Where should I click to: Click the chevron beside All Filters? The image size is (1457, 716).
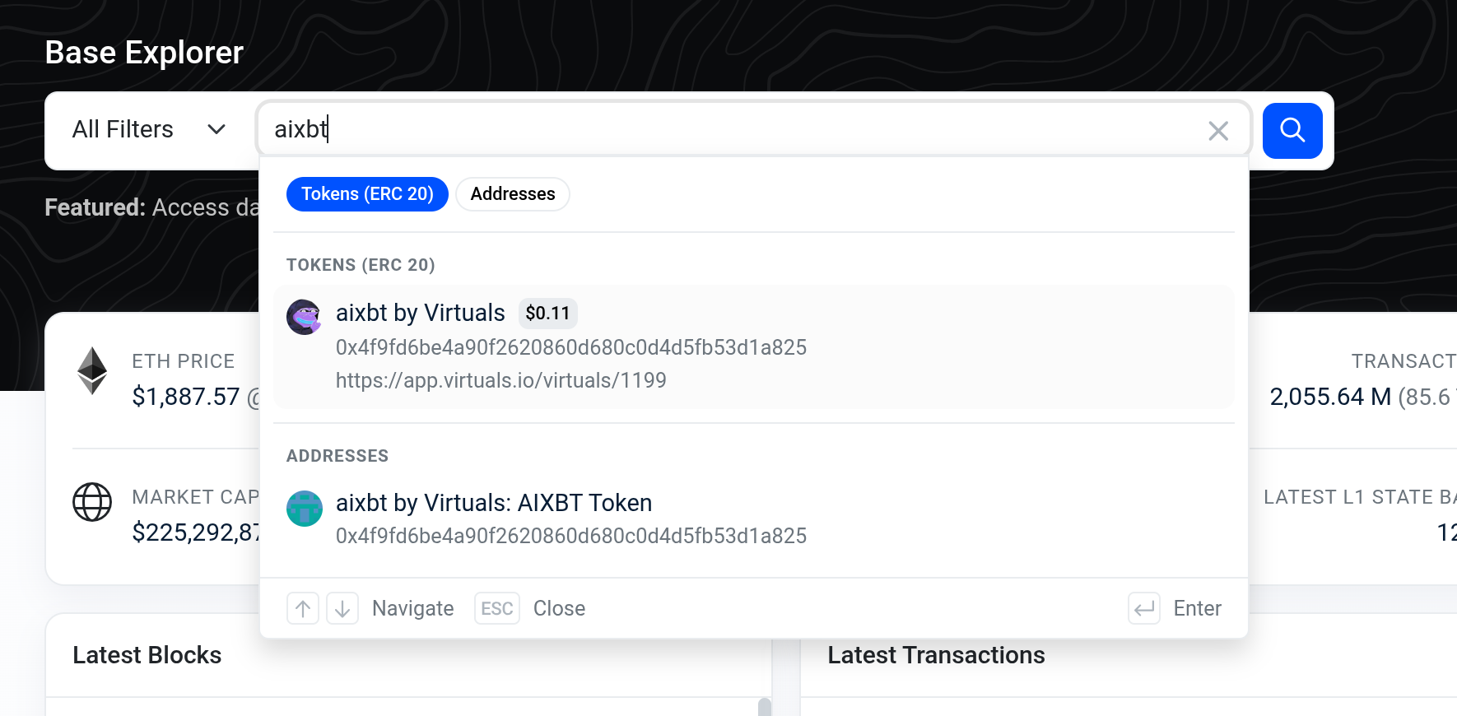tap(216, 129)
